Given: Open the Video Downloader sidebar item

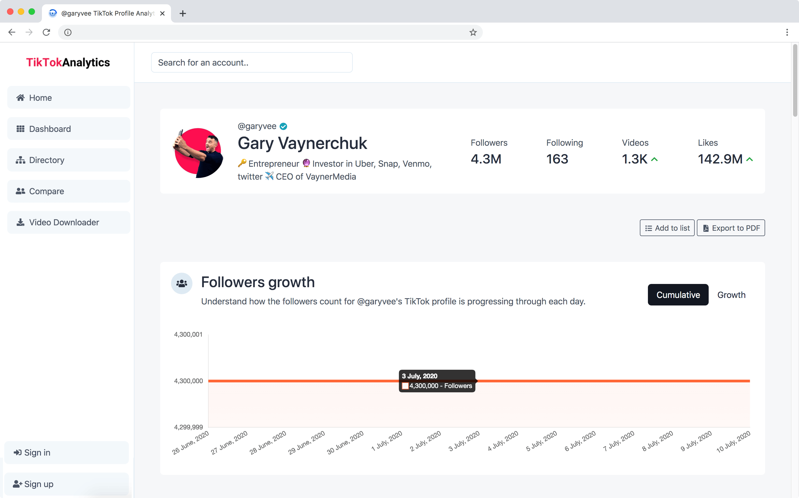Looking at the screenshot, I should pos(69,222).
